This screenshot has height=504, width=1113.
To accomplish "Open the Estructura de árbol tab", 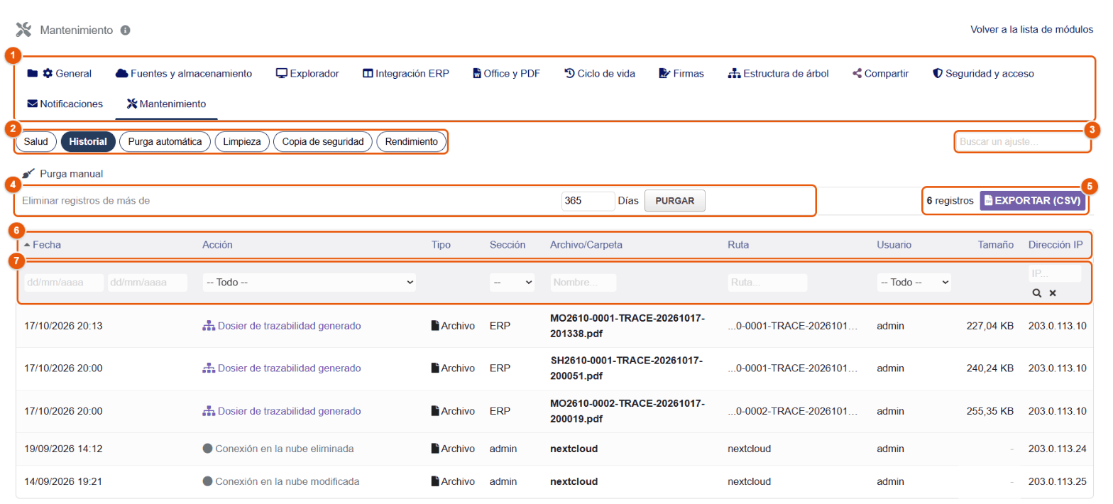I will [x=778, y=73].
